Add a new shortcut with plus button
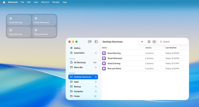 (142, 42)
